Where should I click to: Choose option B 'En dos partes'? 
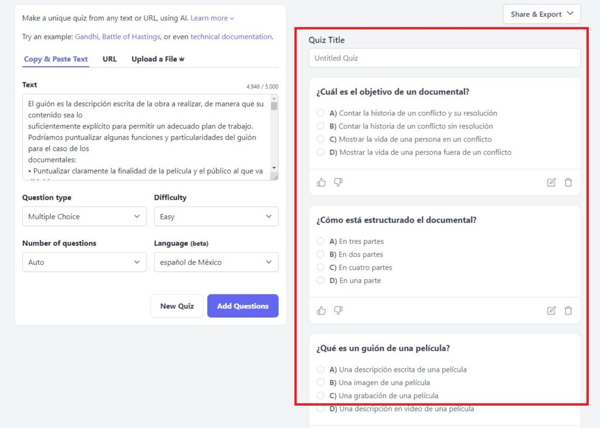tap(321, 254)
